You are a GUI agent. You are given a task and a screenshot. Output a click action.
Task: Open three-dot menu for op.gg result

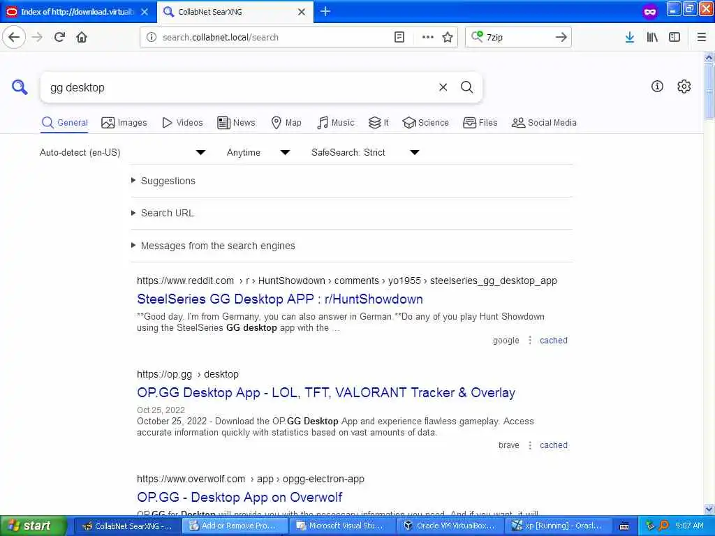tap(529, 445)
